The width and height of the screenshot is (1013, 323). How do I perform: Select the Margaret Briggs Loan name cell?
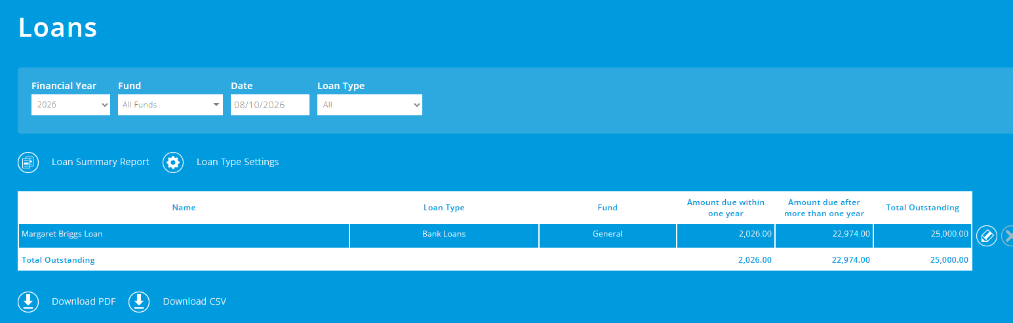[184, 236]
